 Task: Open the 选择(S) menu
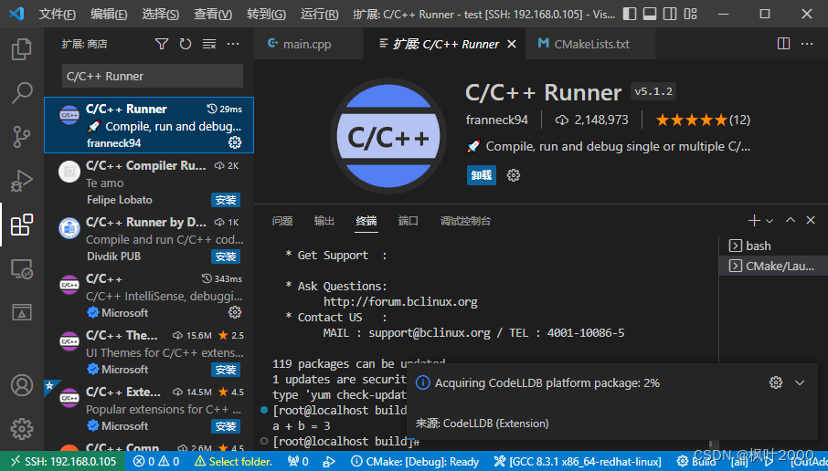tap(161, 15)
